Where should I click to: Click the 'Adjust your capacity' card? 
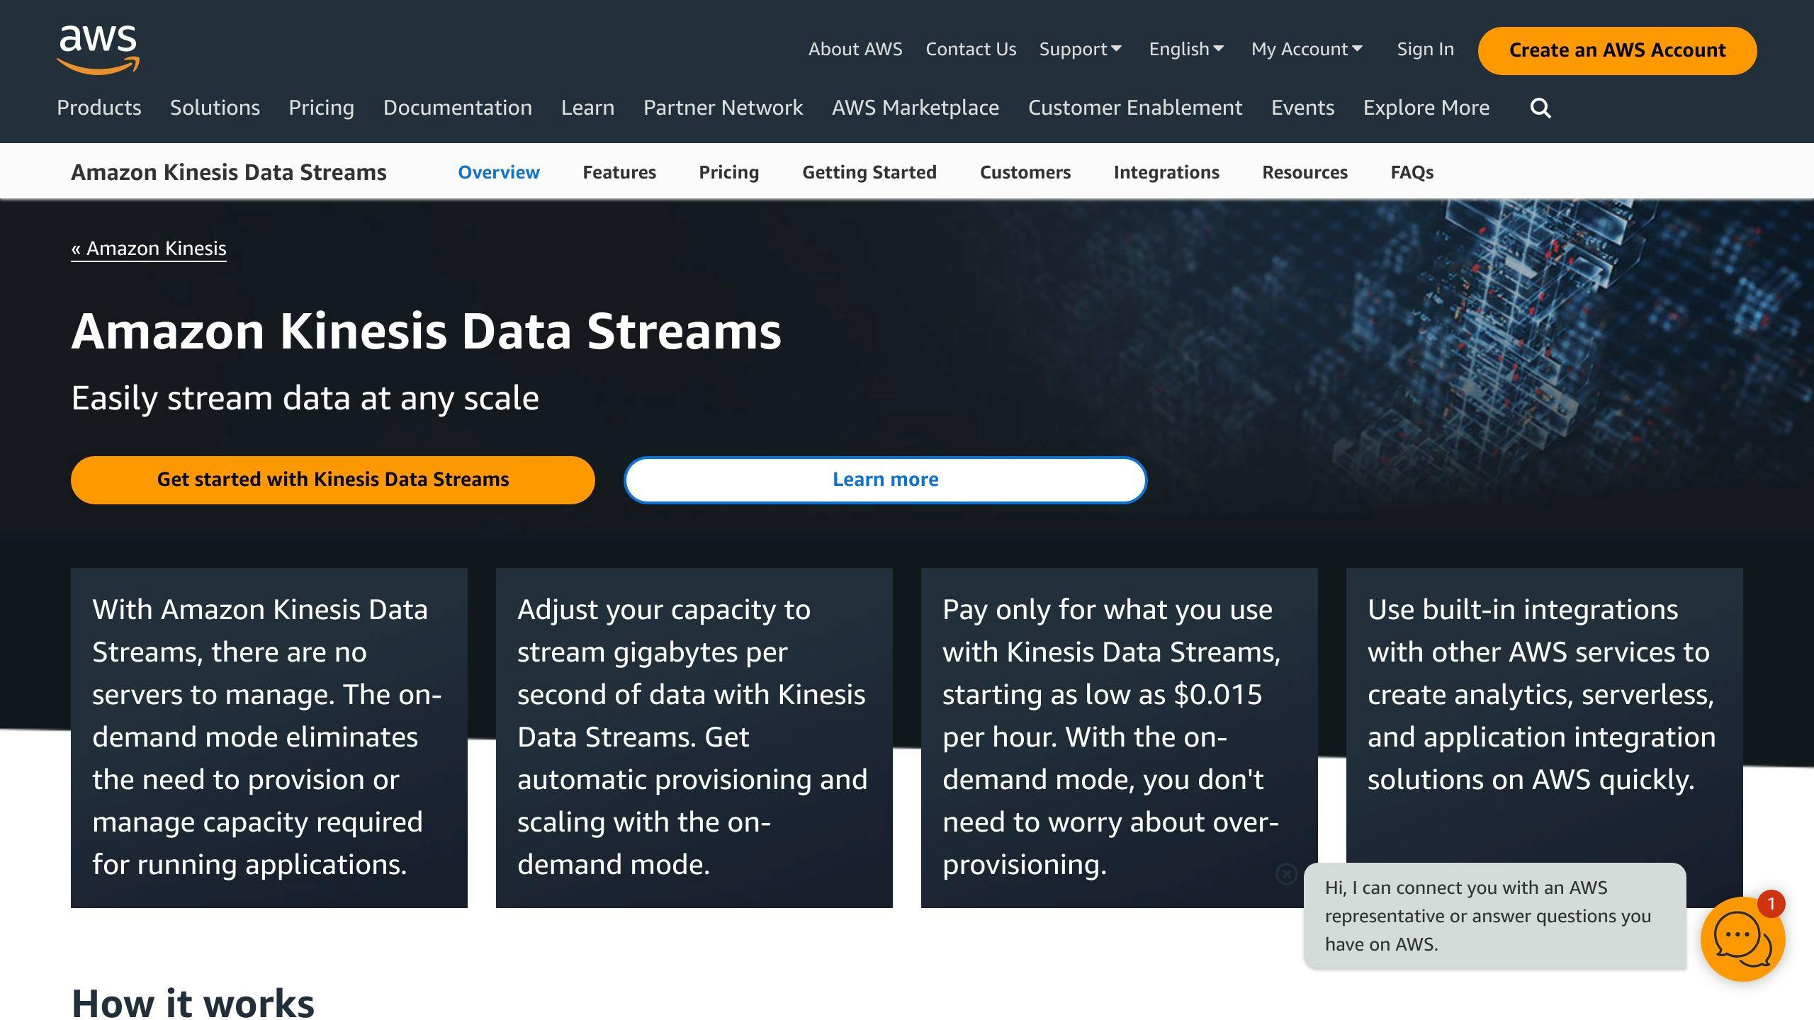coord(694,737)
